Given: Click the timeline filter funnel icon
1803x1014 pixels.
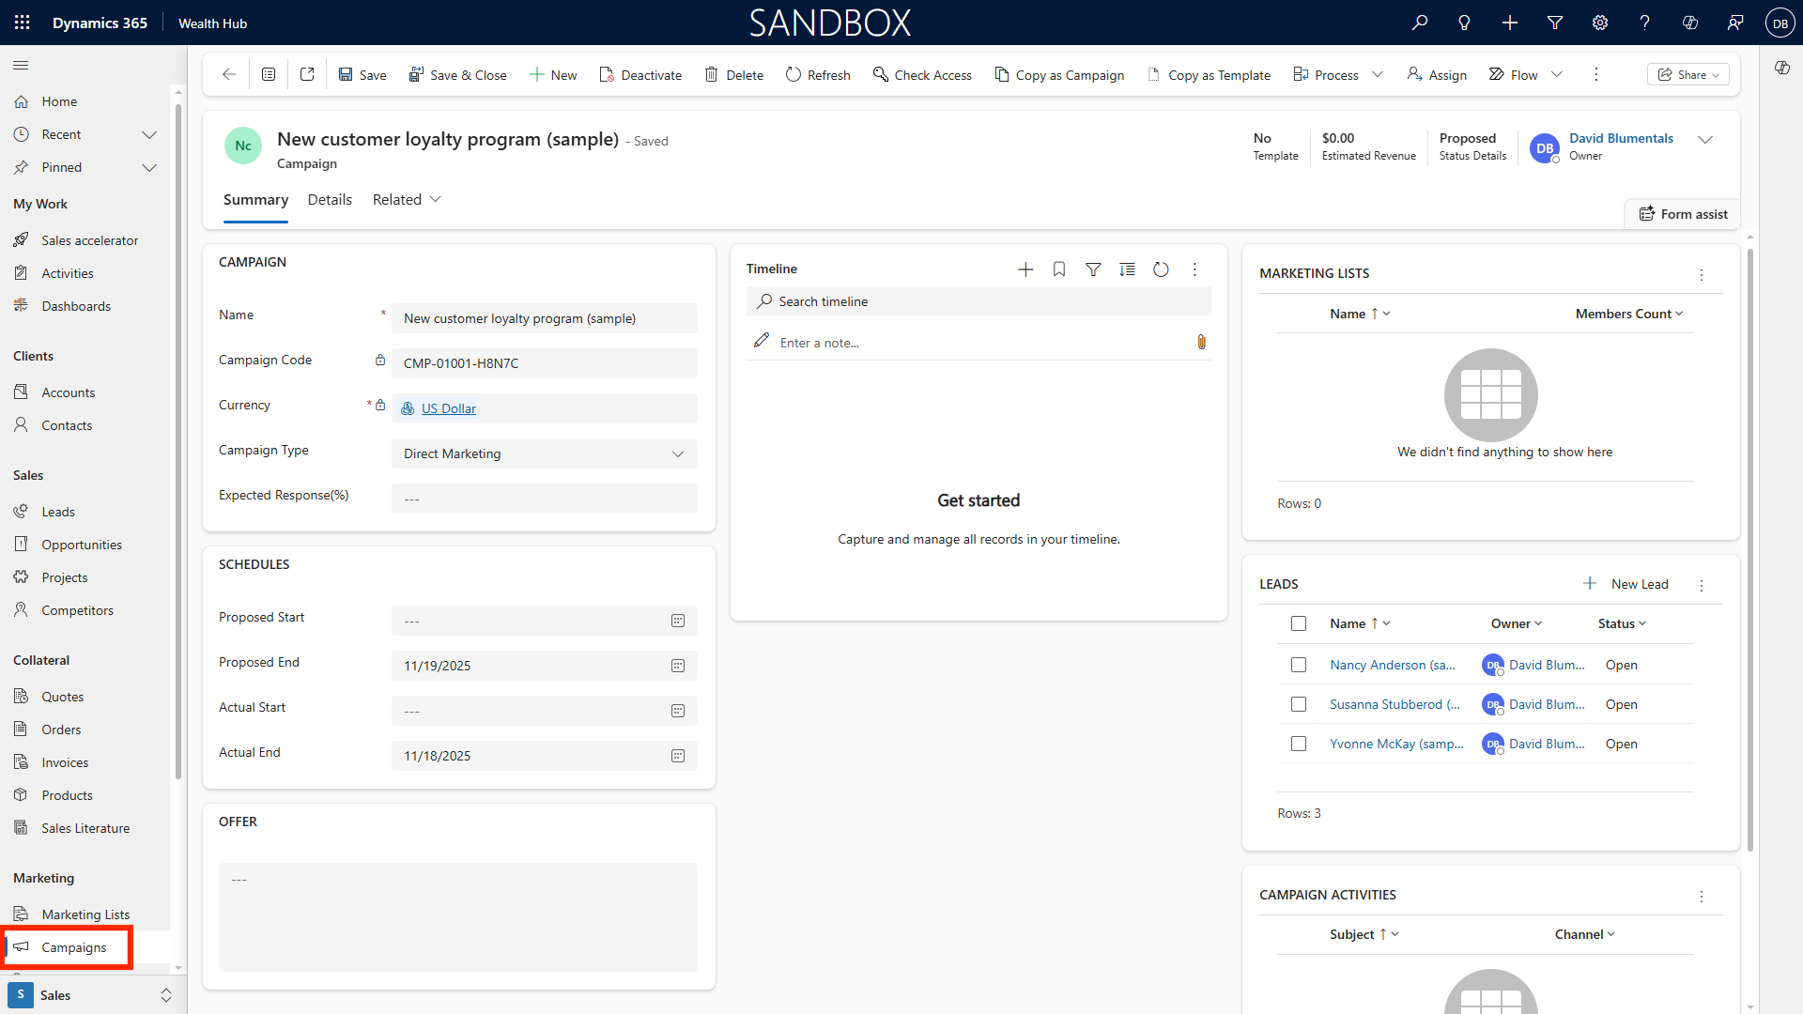Looking at the screenshot, I should [1093, 269].
